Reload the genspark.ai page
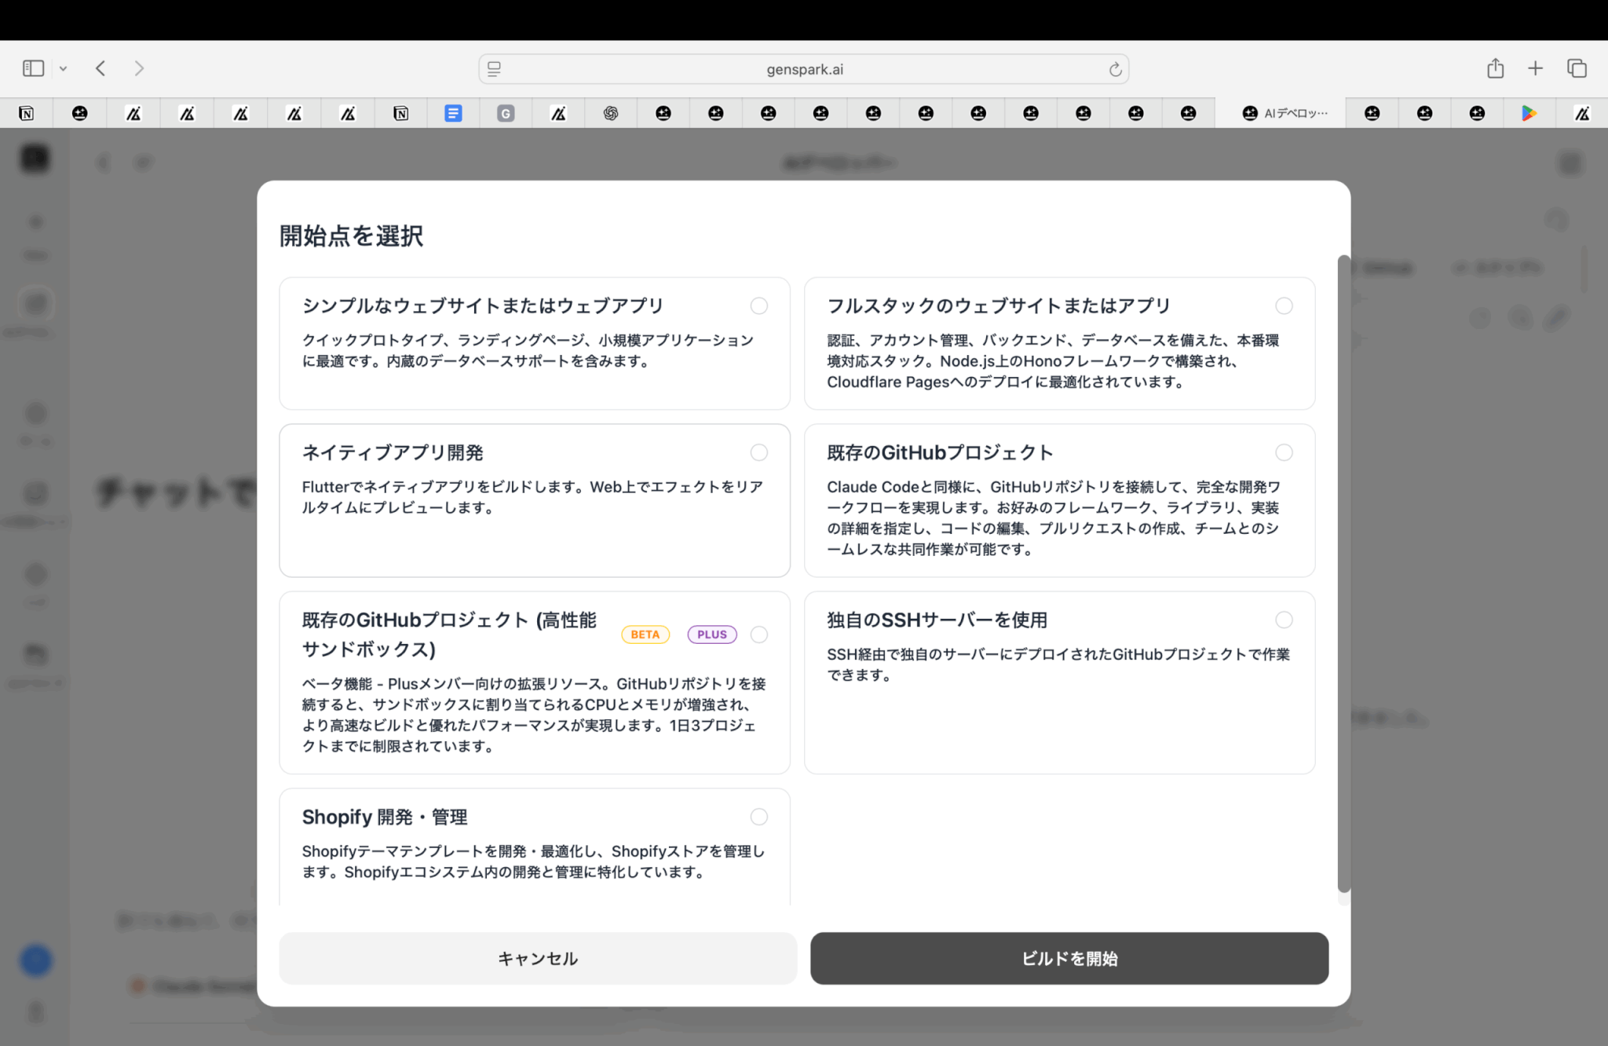 pyautogui.click(x=1114, y=69)
